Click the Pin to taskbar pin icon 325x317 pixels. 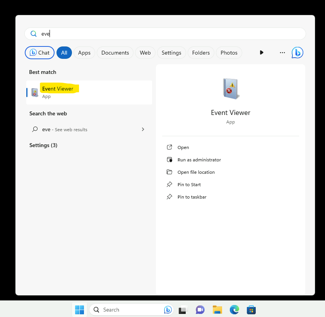(x=169, y=197)
